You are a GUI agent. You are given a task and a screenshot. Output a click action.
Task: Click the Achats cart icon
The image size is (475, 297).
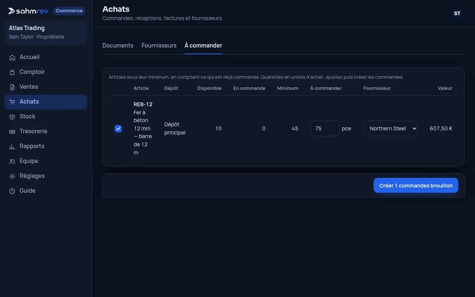12,102
